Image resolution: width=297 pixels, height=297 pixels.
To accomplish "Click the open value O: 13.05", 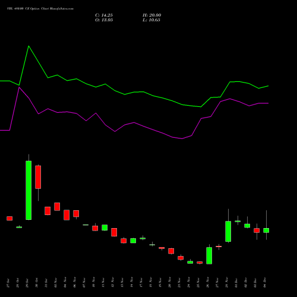I will [104, 20].
